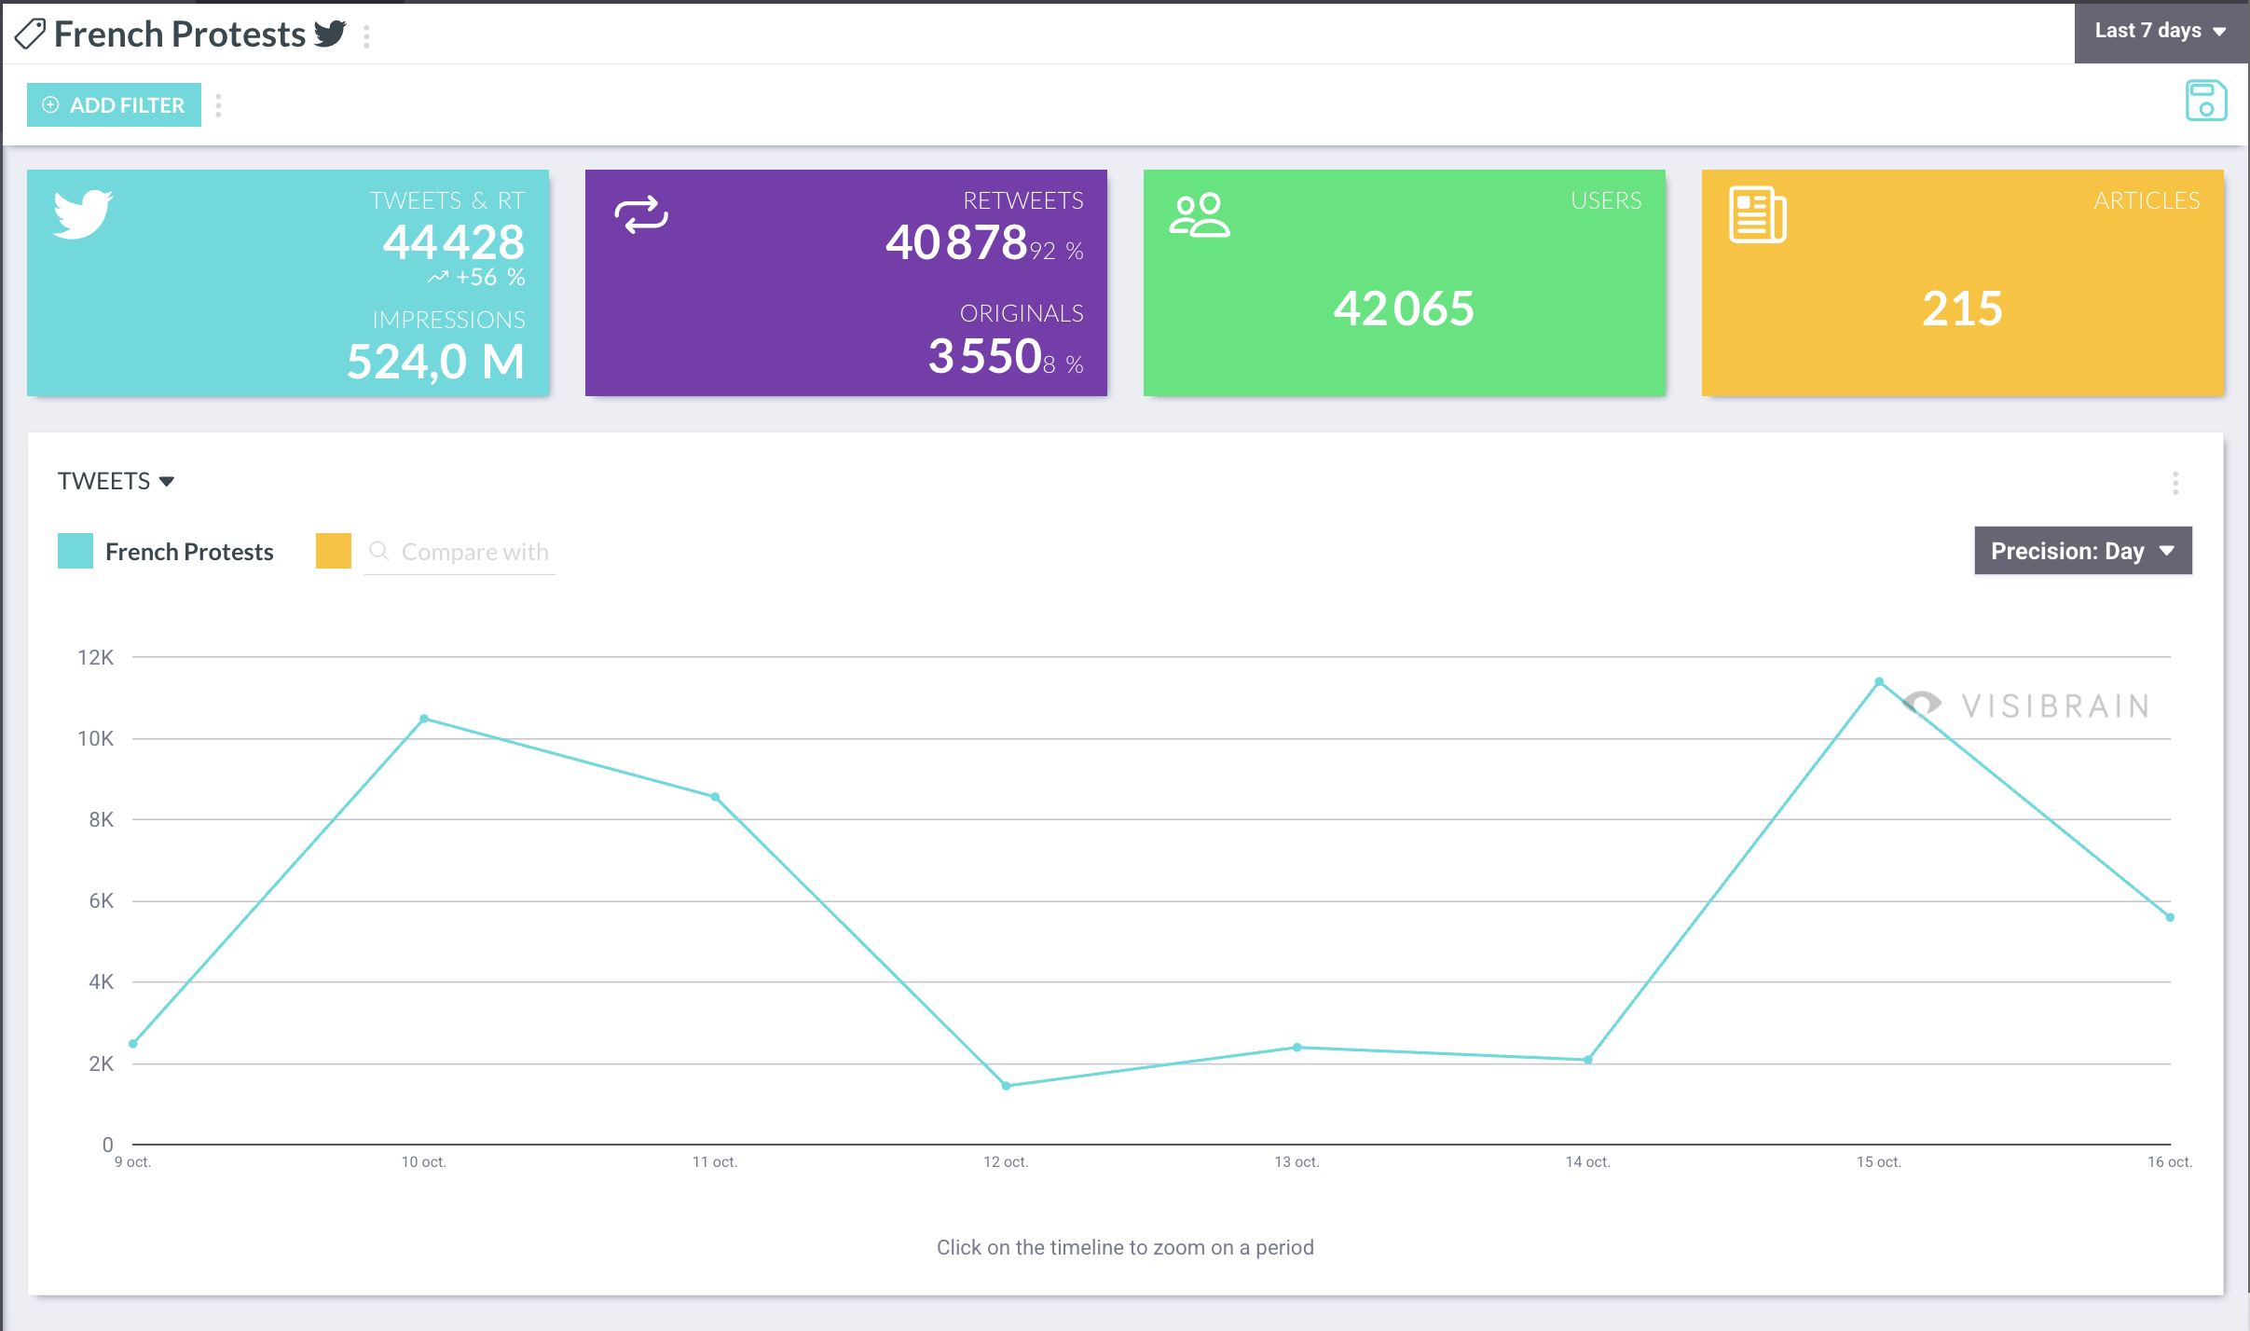The image size is (2250, 1331).
Task: Click the 42 065 users value
Action: (x=1404, y=309)
